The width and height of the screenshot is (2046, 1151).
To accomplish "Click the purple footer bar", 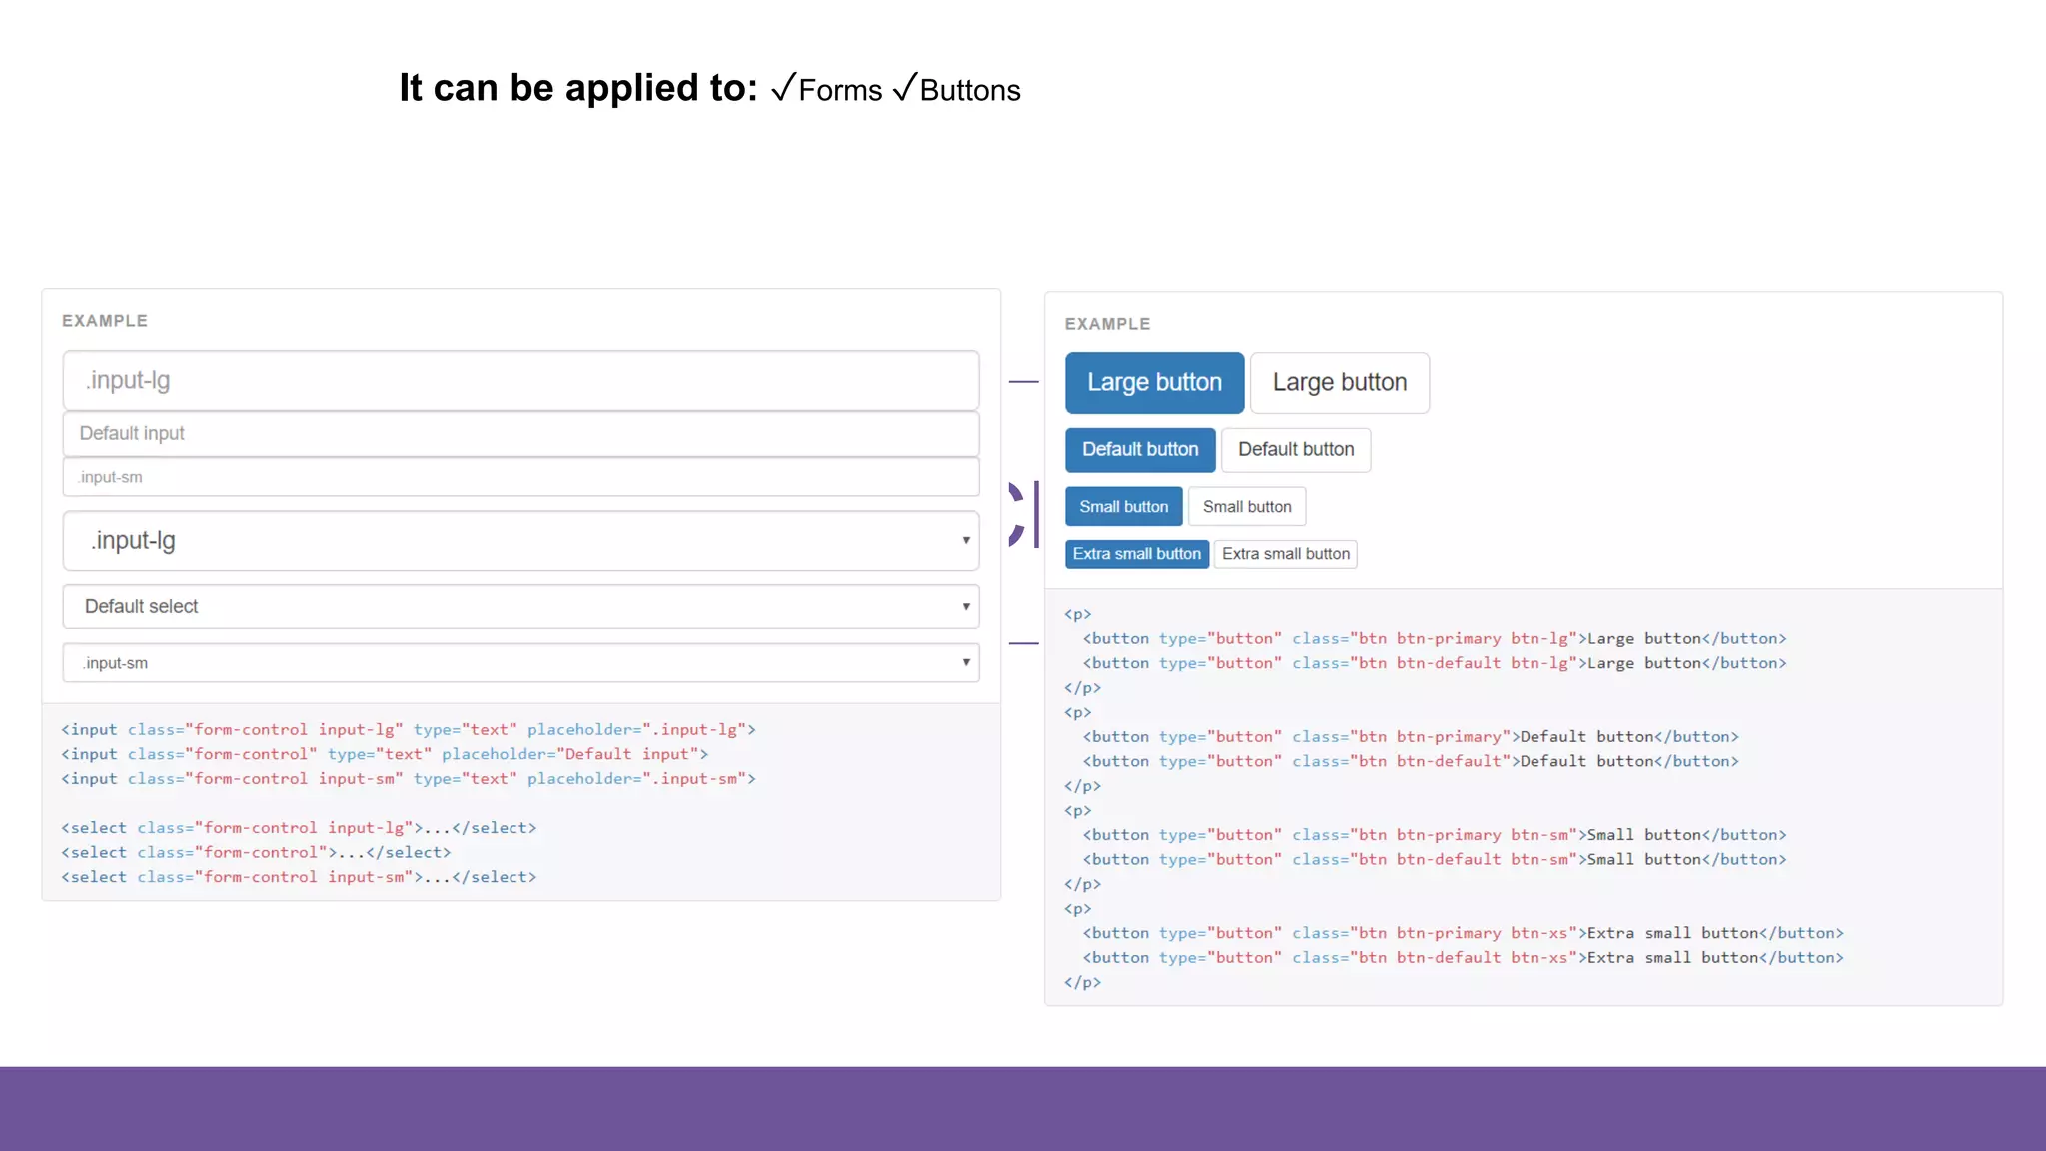I will point(1023,1108).
